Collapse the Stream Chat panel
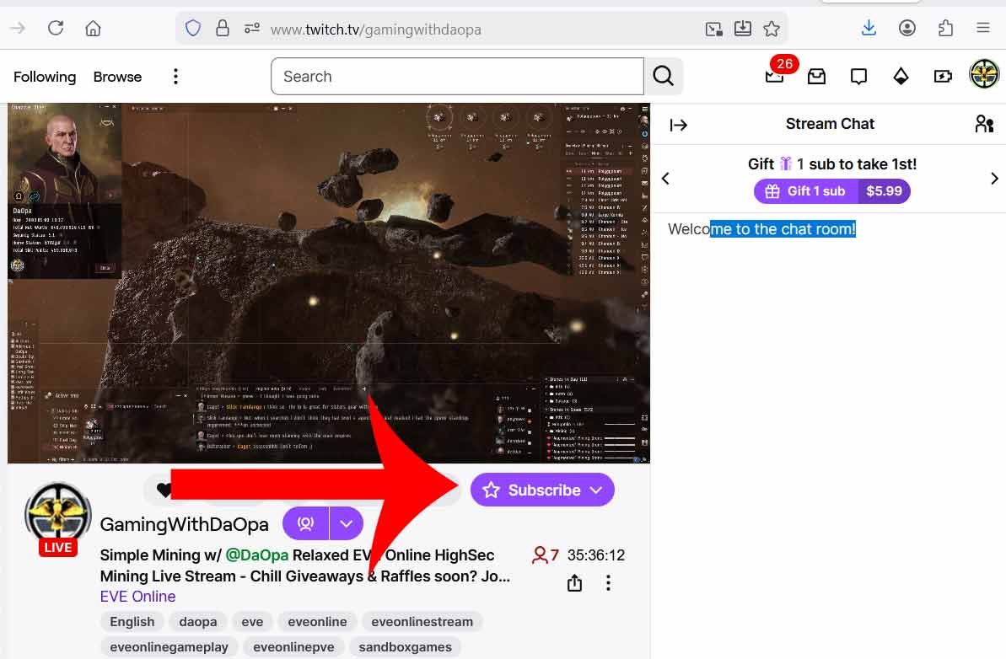1006x659 pixels. point(679,125)
